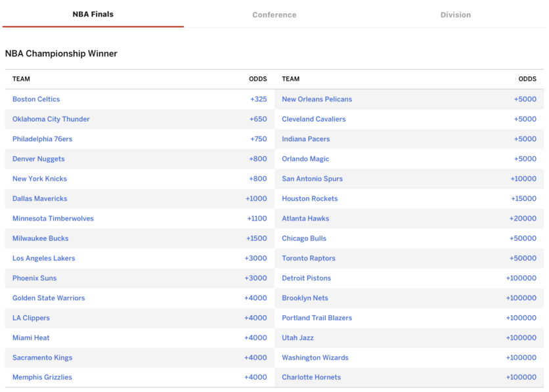
Task: Select the Houston Rockets +15000 odds
Action: coord(523,198)
